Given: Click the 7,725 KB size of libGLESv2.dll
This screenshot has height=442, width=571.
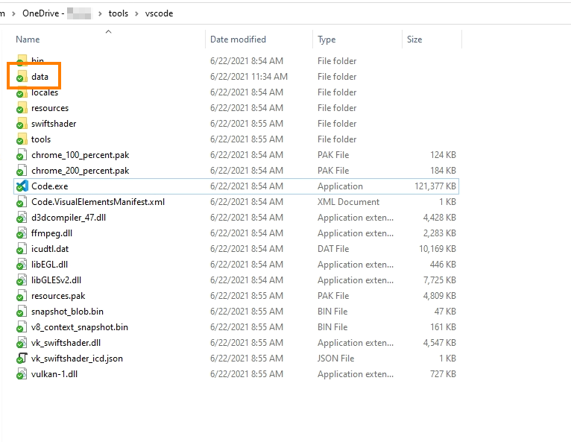Looking at the screenshot, I should point(440,280).
